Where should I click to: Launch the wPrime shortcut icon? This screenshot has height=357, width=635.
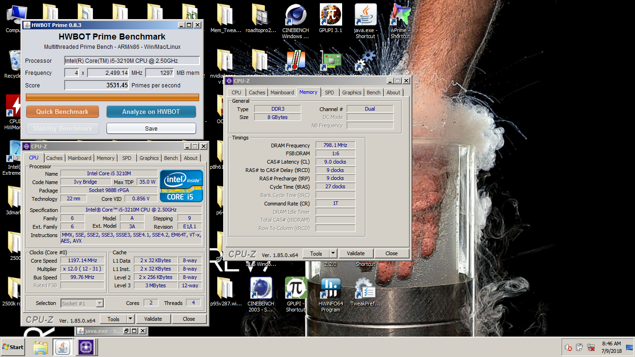click(400, 21)
